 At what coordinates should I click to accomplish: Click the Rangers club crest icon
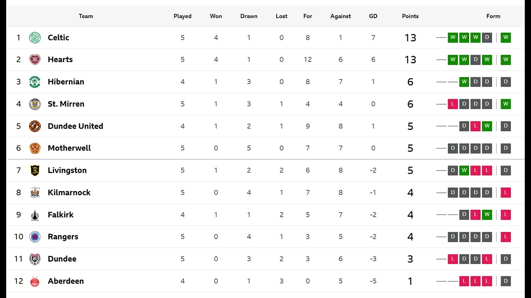pos(35,237)
